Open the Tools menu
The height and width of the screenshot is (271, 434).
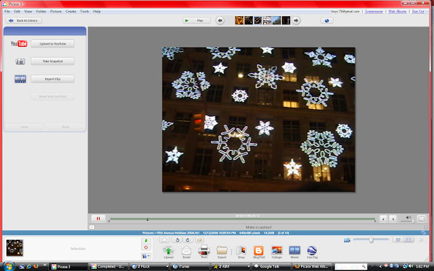[84, 12]
